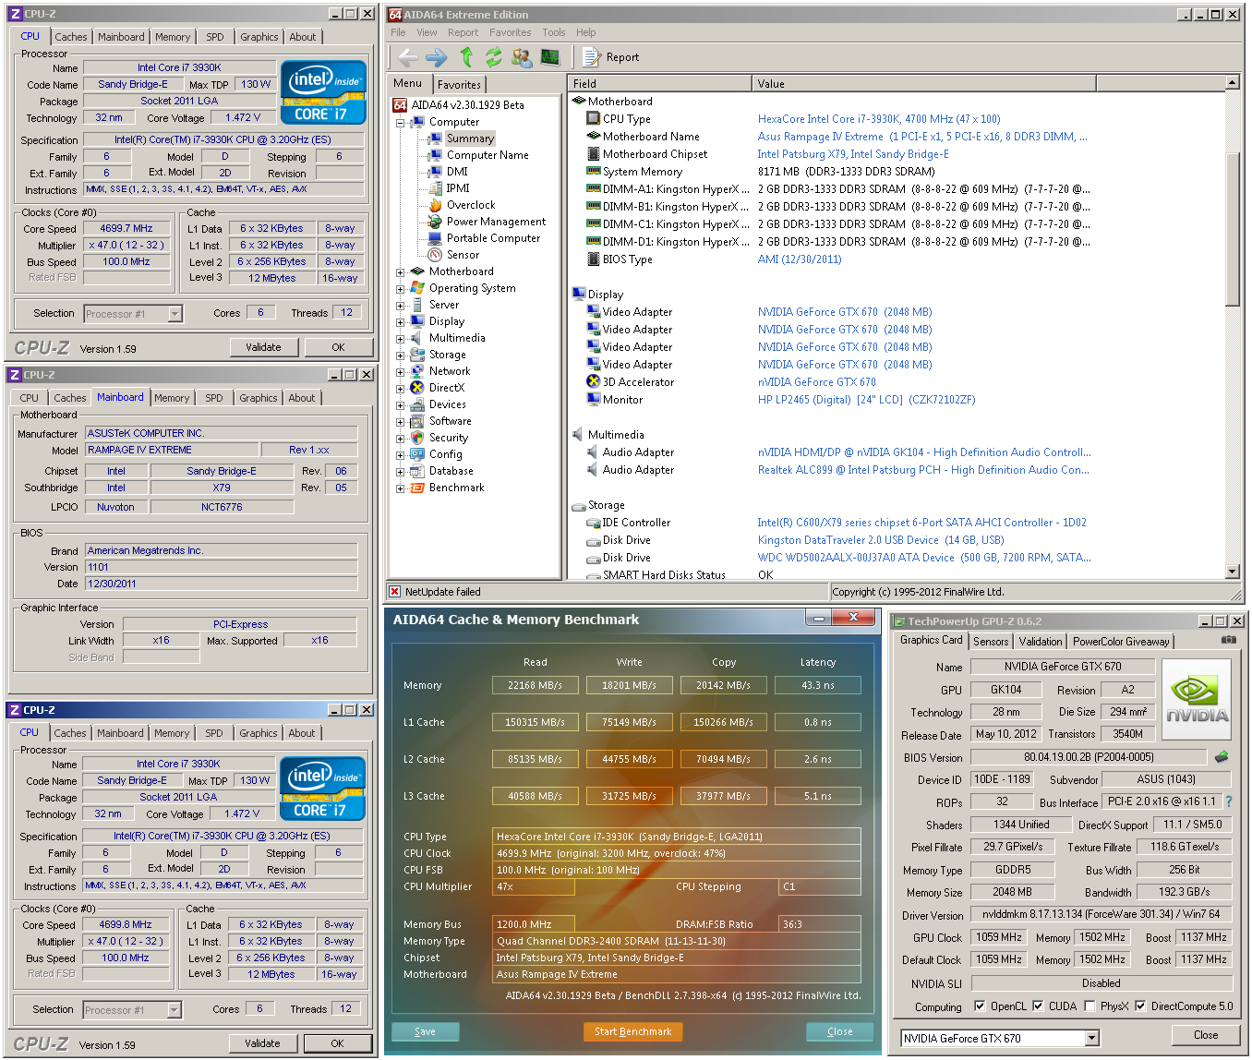Click the green up-level arrow in AIDA64 toolbar
1252x1060 pixels.
point(466,57)
